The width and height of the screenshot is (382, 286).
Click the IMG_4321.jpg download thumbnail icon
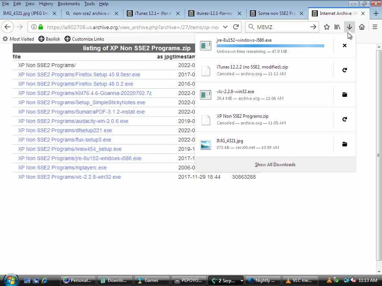[206, 145]
